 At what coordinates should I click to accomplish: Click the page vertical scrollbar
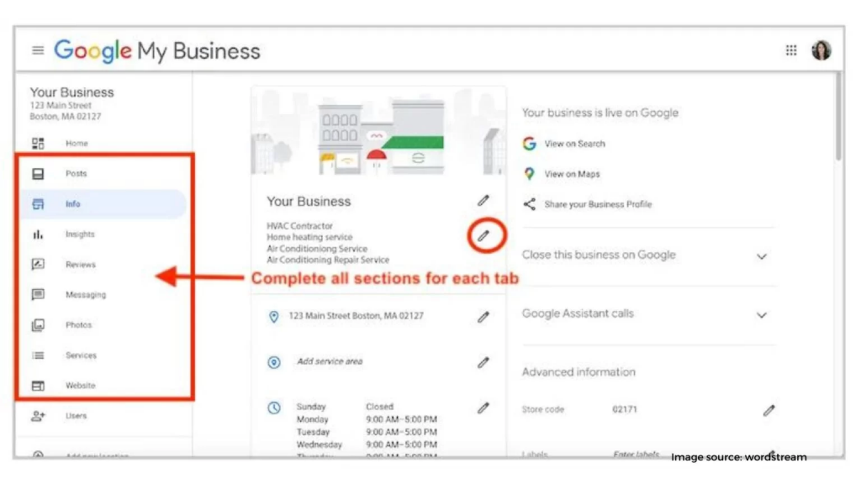pos(838,118)
